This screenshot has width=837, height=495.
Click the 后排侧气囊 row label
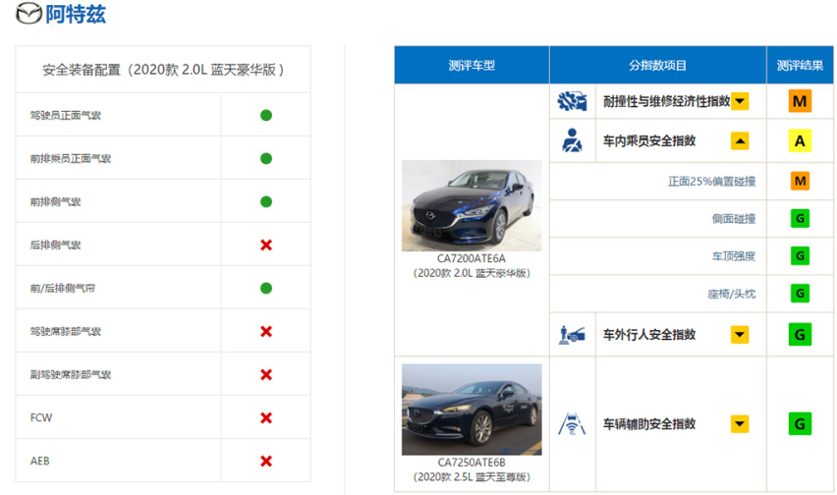tap(56, 245)
